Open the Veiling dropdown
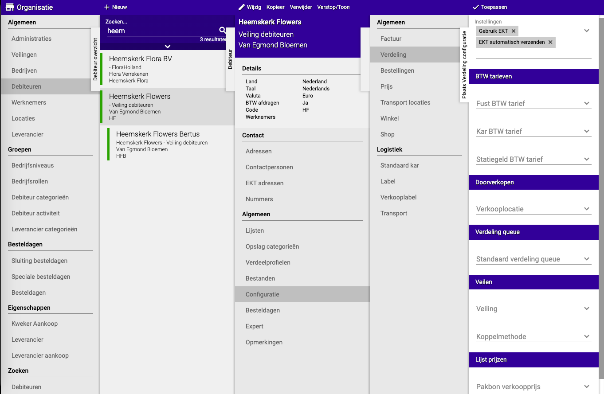 point(534,308)
